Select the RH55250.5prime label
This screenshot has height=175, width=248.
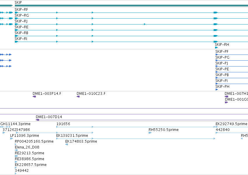(x=163, y=130)
